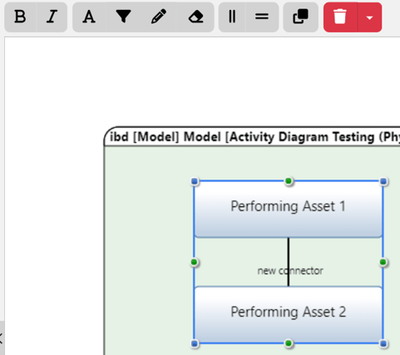The image size is (400, 355).
Task: Toggle italic formatting with the I button
Action: pyautogui.click(x=52, y=17)
